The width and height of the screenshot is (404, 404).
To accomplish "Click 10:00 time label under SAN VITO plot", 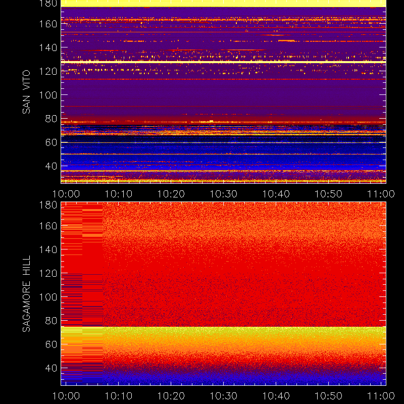I will (66, 194).
